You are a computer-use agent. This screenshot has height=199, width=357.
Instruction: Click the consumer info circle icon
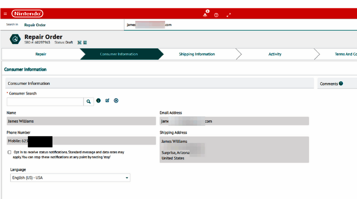(x=98, y=101)
